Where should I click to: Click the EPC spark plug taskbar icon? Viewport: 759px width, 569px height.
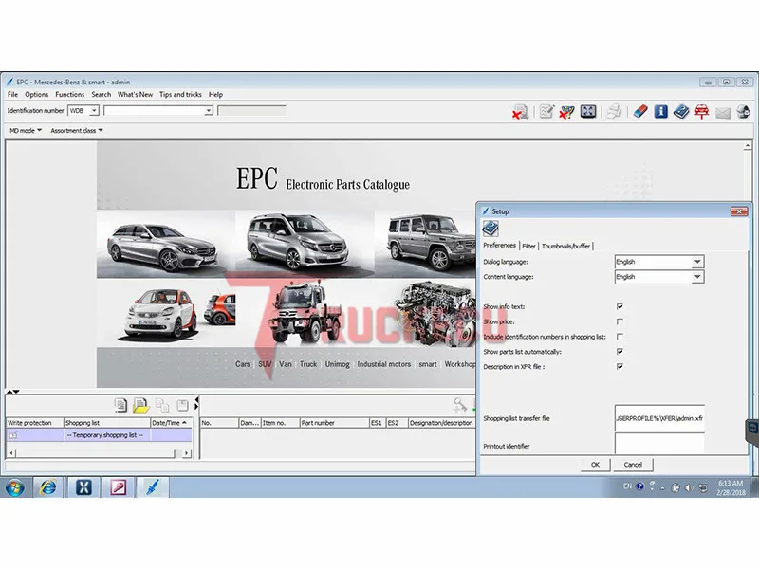[153, 487]
